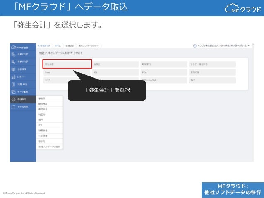Click the help question mark icon
The width and height of the screenshot is (264, 198).
194,46
